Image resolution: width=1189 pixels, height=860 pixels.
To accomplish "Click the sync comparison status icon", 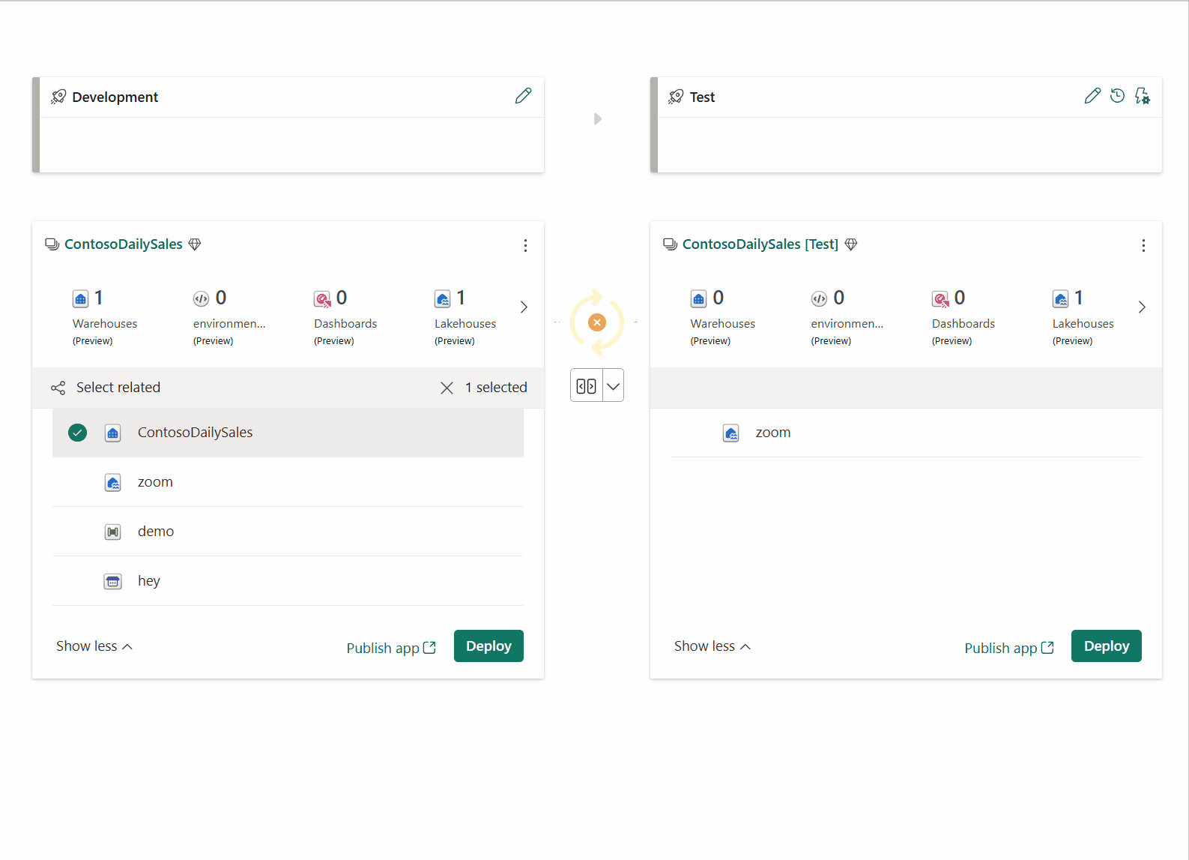I will [597, 322].
